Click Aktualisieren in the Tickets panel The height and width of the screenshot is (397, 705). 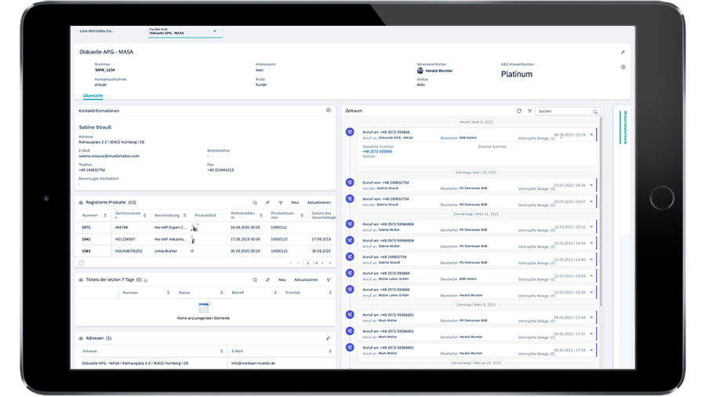click(x=305, y=279)
